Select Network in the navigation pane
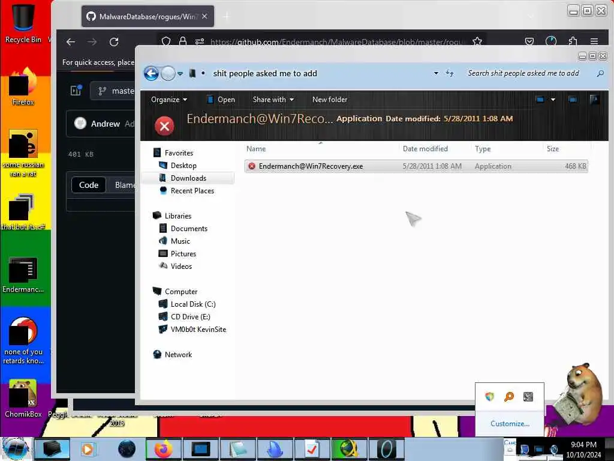 coord(178,354)
